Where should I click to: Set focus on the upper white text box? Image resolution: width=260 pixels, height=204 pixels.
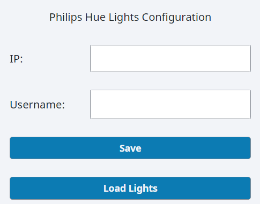[x=170, y=58]
